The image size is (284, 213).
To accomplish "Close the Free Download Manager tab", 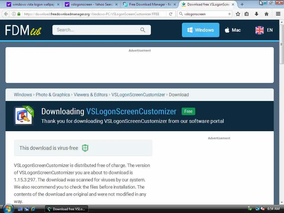I will [175, 4].
